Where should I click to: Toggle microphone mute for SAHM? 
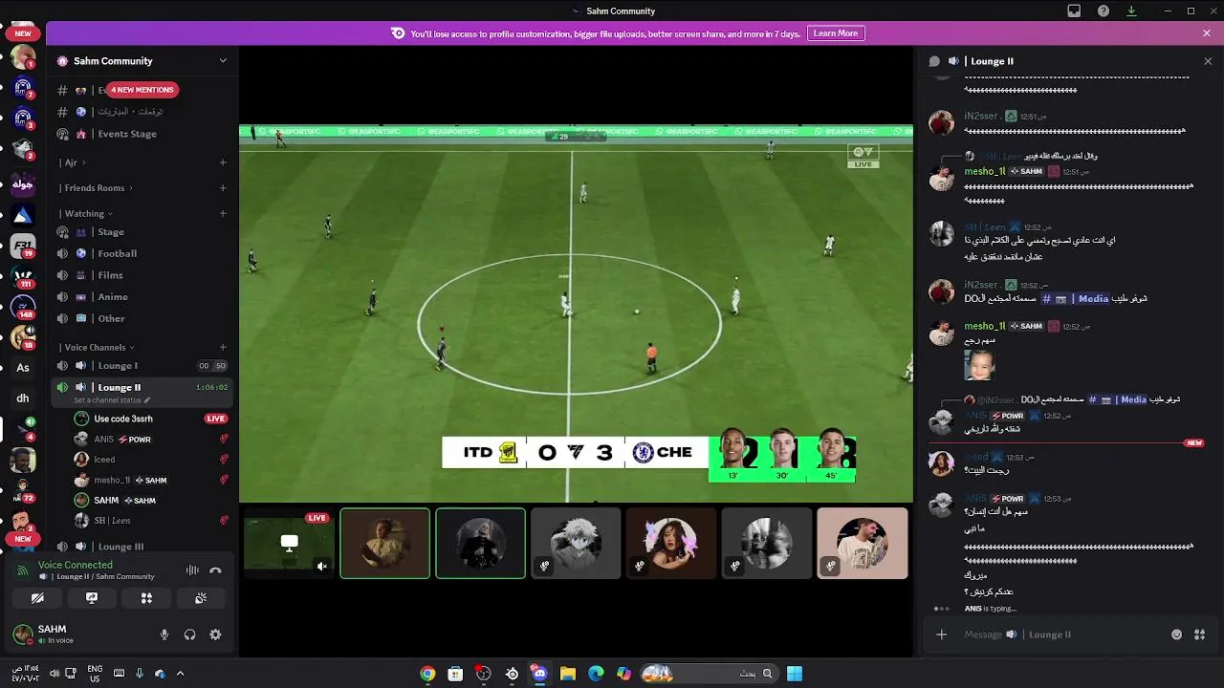164,634
